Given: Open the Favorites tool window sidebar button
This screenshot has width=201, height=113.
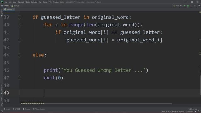Looking at the screenshot, I should click(x=1, y=101).
